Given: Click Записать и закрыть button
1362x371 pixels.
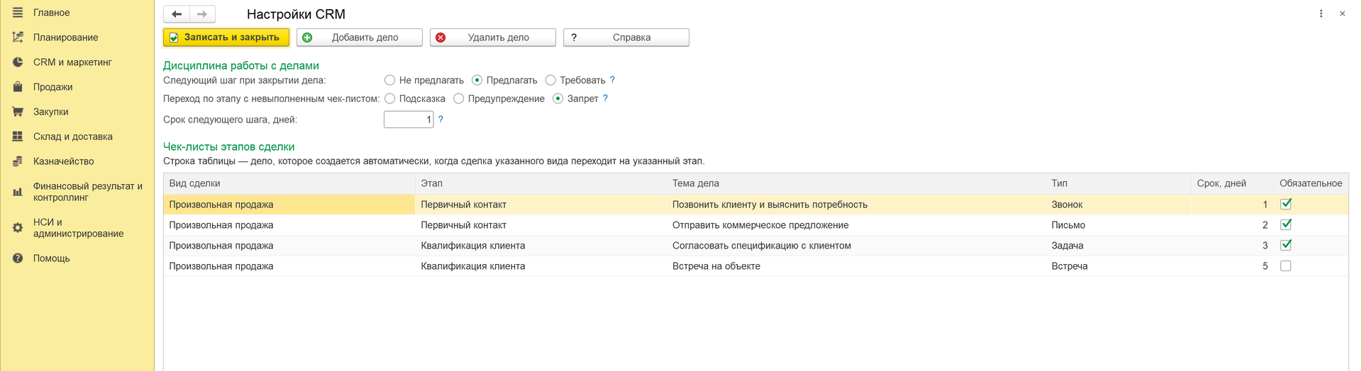Looking at the screenshot, I should 226,38.
